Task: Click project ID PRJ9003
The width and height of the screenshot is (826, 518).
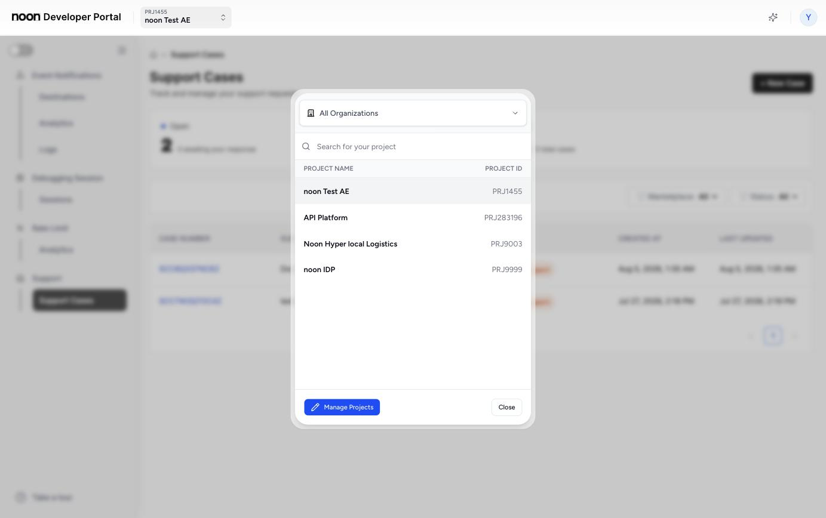Action: pos(506,244)
